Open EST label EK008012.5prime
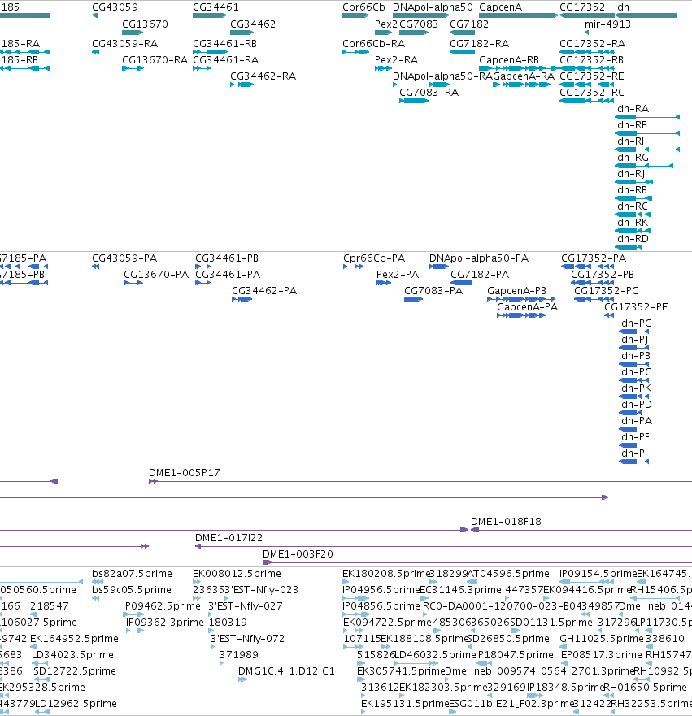This screenshot has width=692, height=716. [237, 574]
